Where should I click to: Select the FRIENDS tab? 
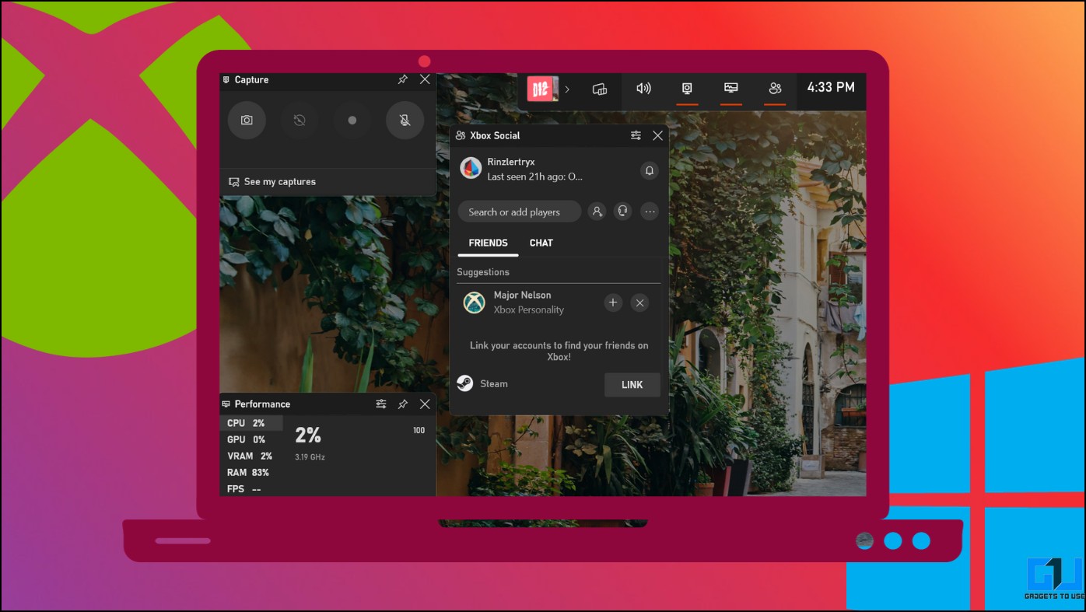tap(488, 243)
